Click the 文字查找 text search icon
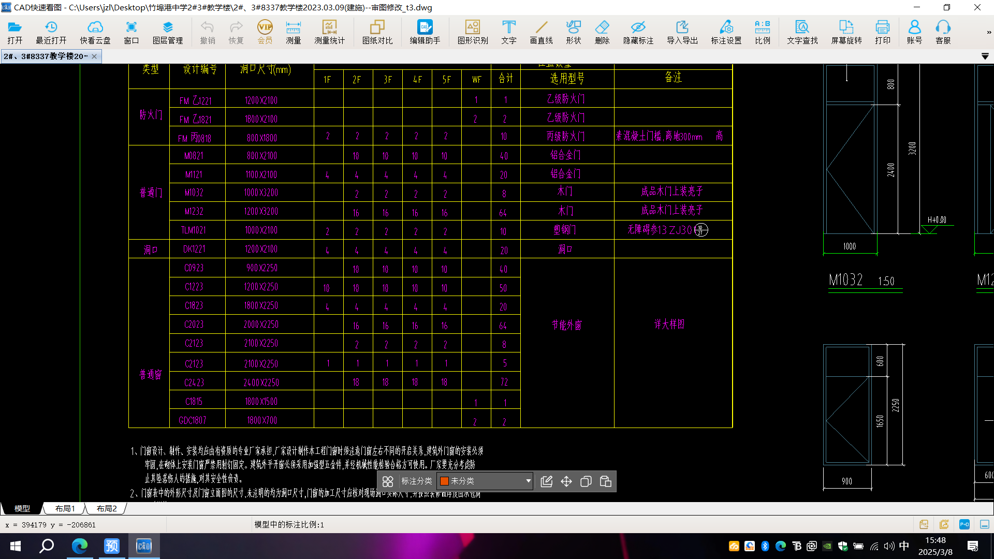Screen dimensions: 994x559 click(x=802, y=32)
